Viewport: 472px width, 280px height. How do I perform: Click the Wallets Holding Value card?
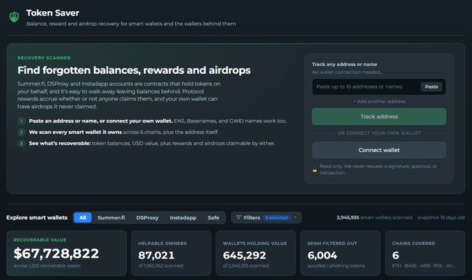click(256, 253)
